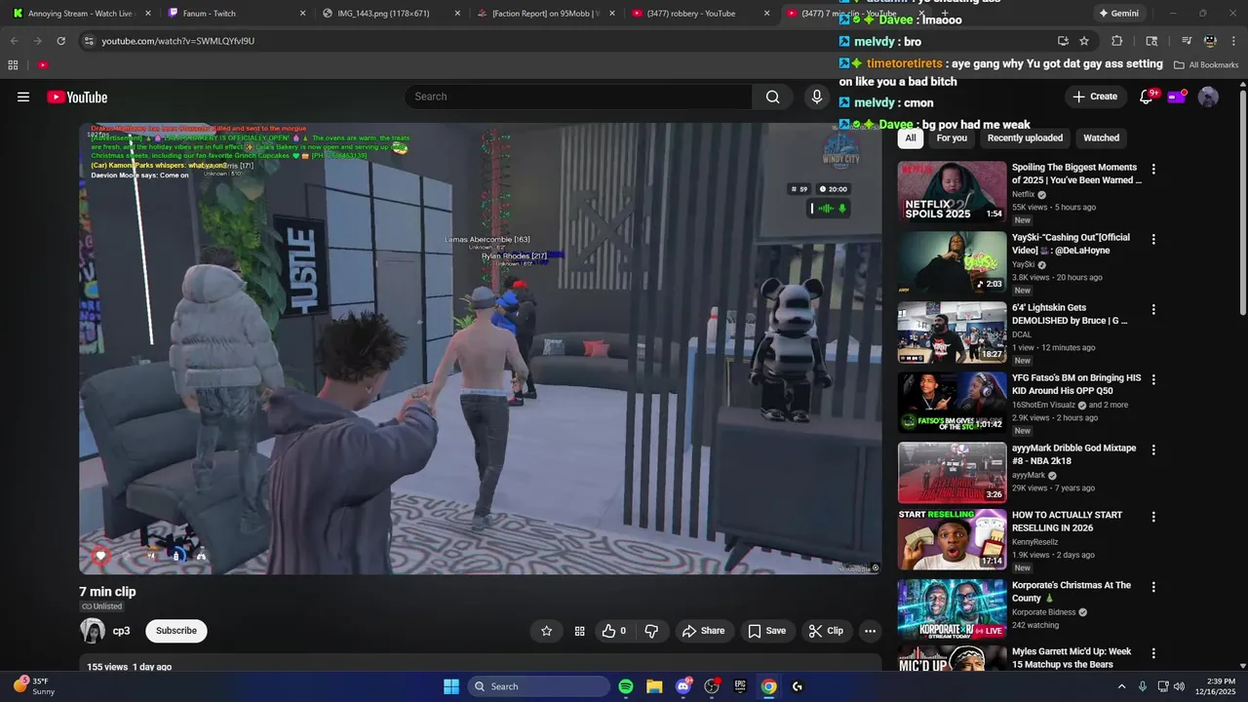
Task: Click the grid icon beside the like button
Action: [579, 631]
